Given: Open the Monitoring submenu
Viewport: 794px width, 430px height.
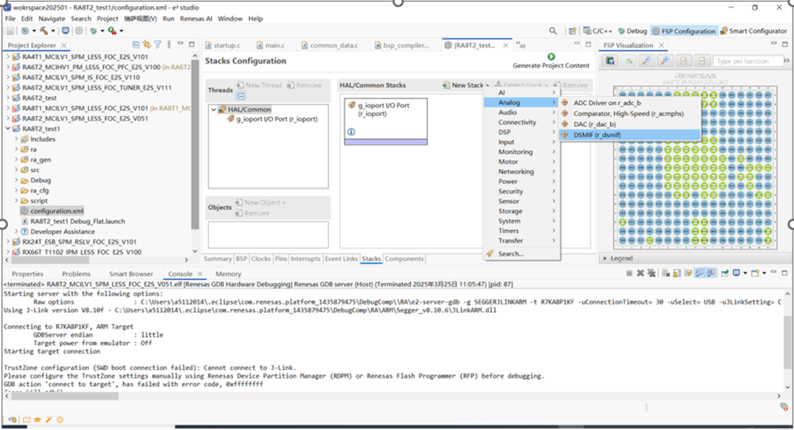Looking at the screenshot, I should click(521, 152).
